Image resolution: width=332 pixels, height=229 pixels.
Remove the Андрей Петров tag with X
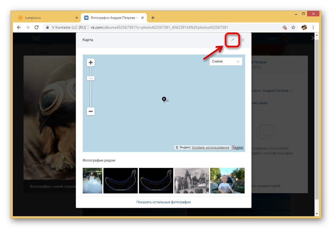pos(291,91)
